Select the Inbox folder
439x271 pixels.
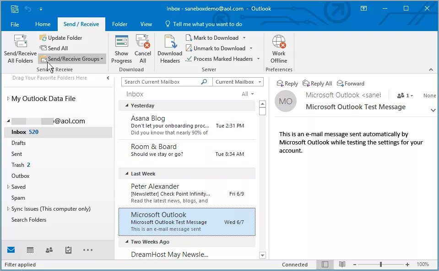pyautogui.click(x=58, y=132)
